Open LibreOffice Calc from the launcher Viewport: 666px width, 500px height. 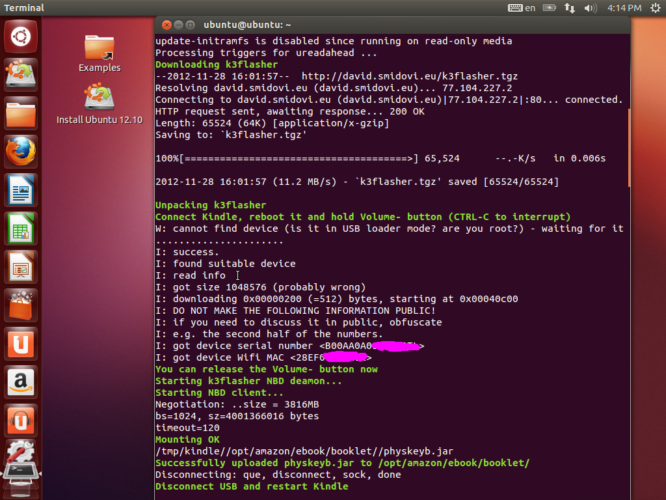tap(21, 229)
